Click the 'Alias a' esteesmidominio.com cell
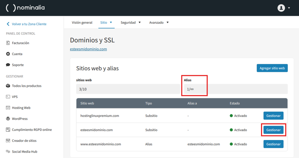 204,144
